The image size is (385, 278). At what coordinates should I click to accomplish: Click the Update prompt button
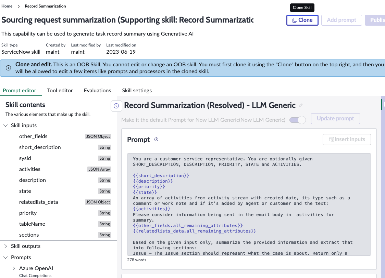335,119
